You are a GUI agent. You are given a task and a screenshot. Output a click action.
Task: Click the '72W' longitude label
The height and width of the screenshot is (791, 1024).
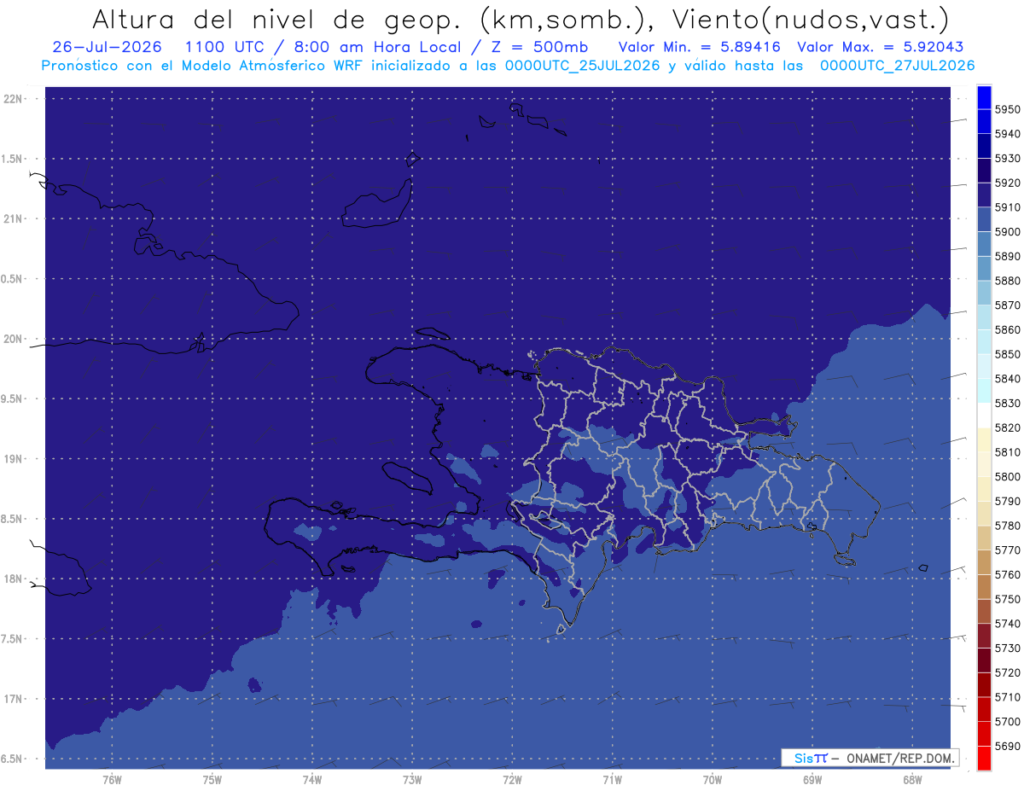click(512, 779)
